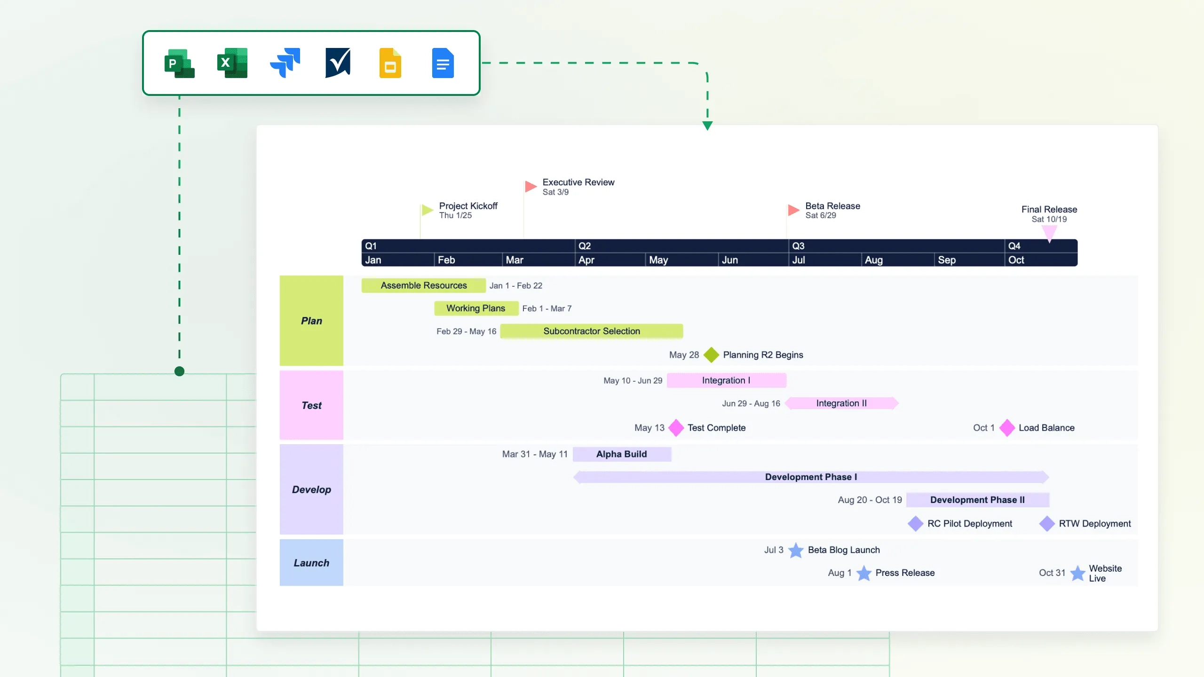Click the Microsoft Project icon

pos(179,63)
